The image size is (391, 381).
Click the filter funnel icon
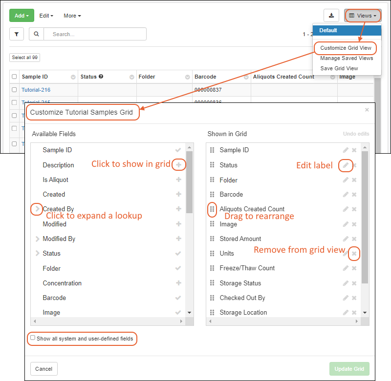point(17,34)
